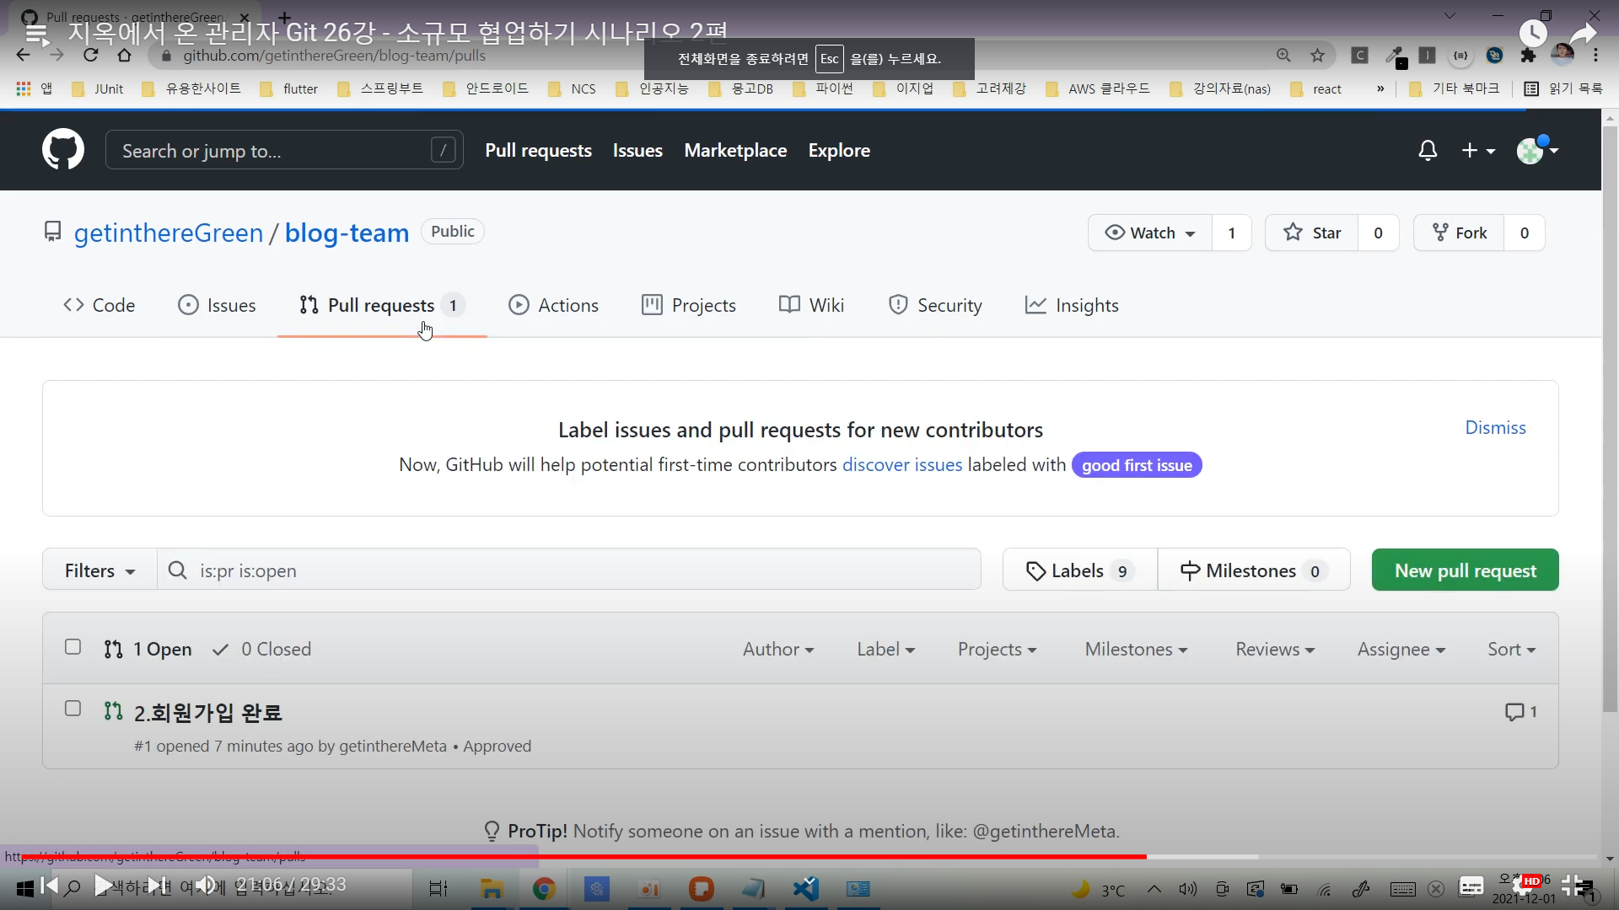This screenshot has height=910, width=1619.
Task: Open the user avatar menu
Action: point(1537,150)
